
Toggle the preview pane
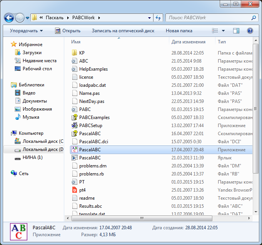coord(236,31)
